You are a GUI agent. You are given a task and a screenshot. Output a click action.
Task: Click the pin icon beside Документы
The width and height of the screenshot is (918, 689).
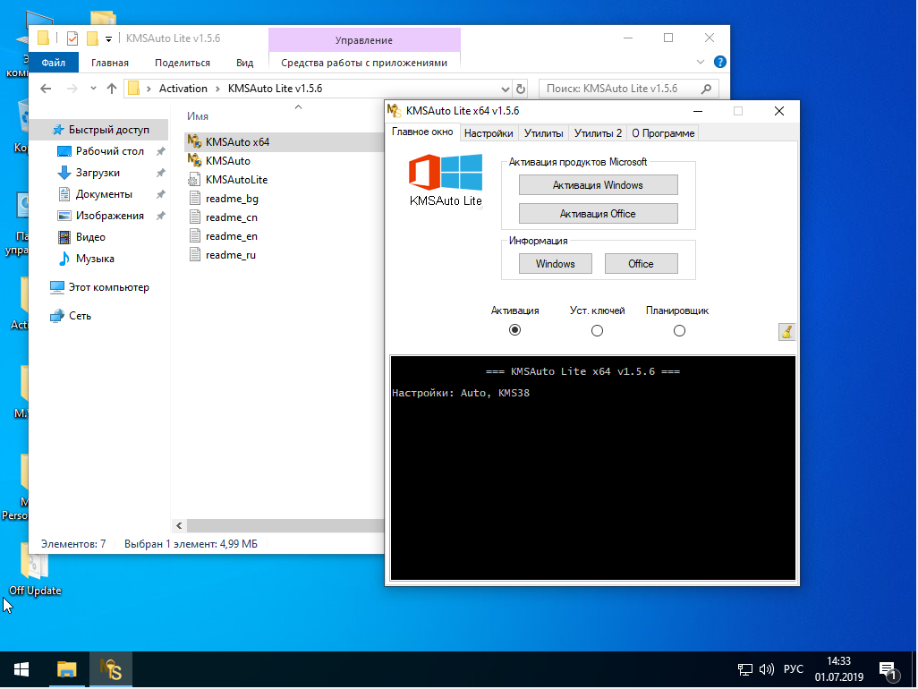coord(160,194)
